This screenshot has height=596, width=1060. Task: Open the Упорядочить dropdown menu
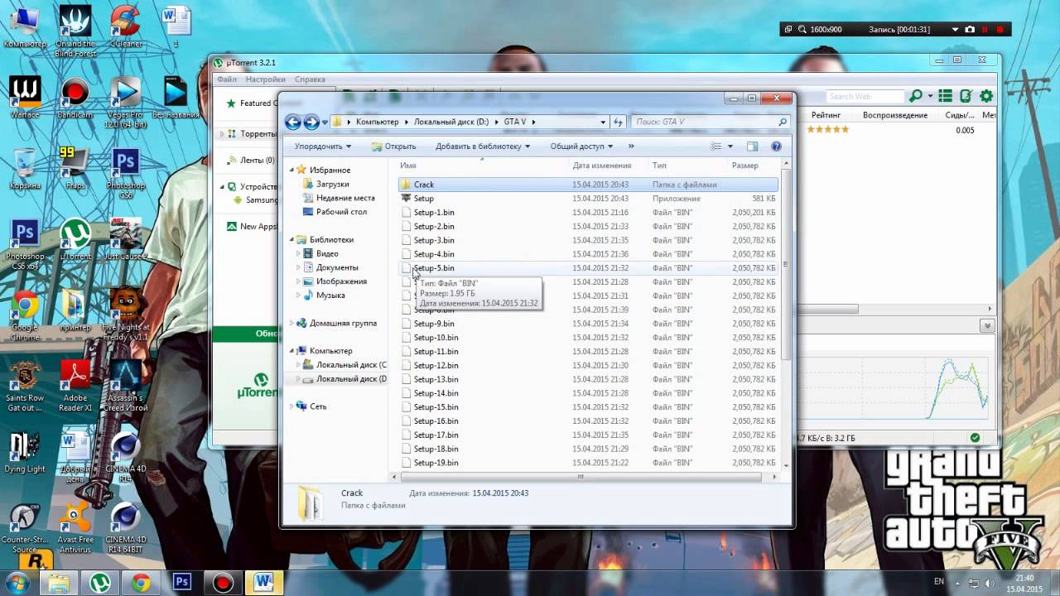323,147
